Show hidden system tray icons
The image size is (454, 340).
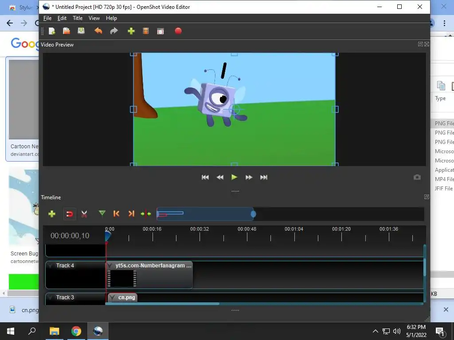pyautogui.click(x=375, y=331)
